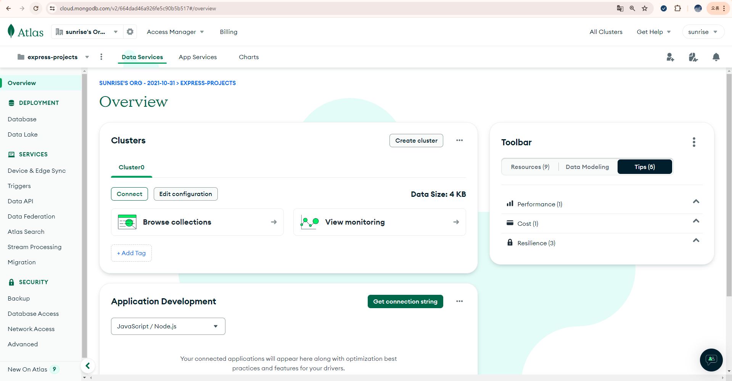Open Toolbar vertical dots menu
This screenshot has height=381, width=732.
[x=694, y=142]
